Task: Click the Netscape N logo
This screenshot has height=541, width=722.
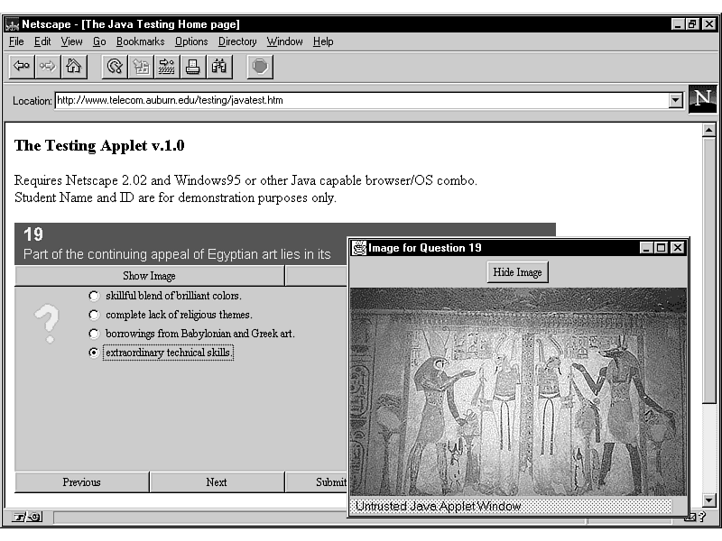Action: pos(703,99)
